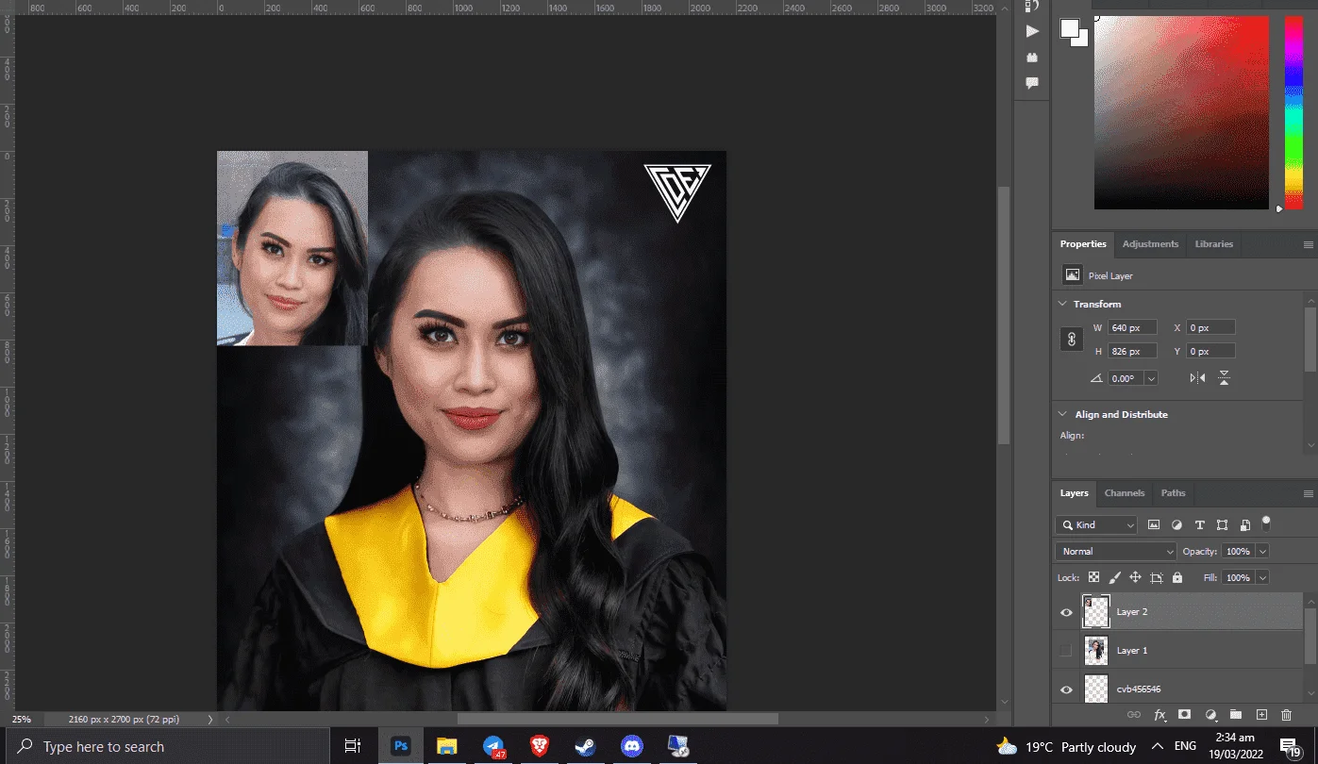
Task: Toggle the layer filtering switch
Action: coord(1266,522)
